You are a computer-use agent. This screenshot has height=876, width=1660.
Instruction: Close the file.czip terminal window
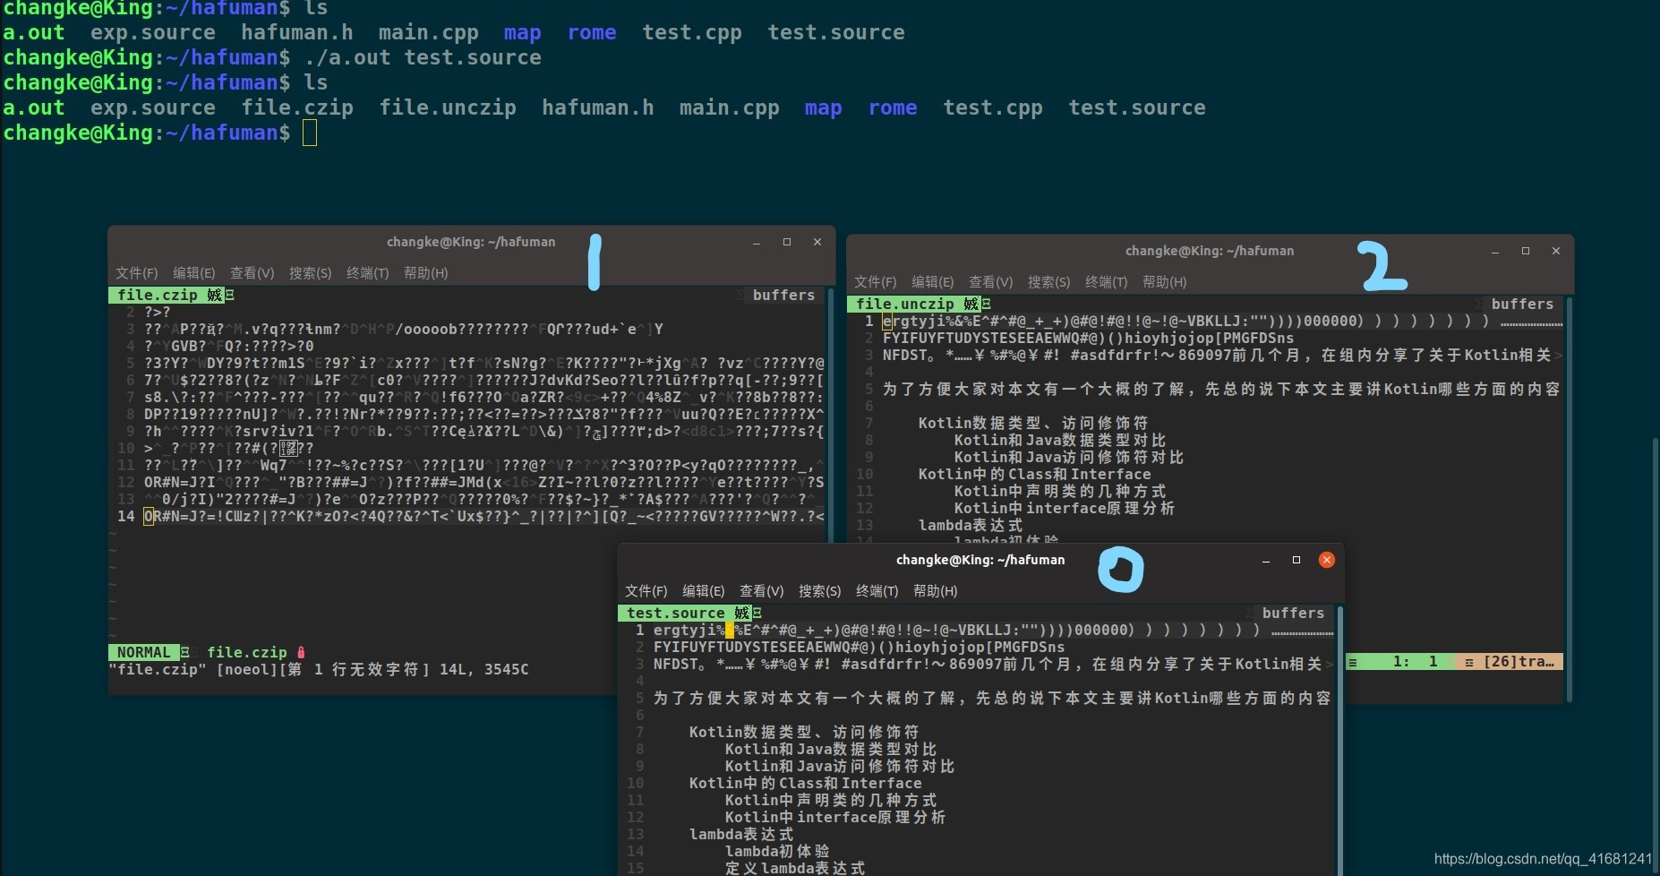817,242
